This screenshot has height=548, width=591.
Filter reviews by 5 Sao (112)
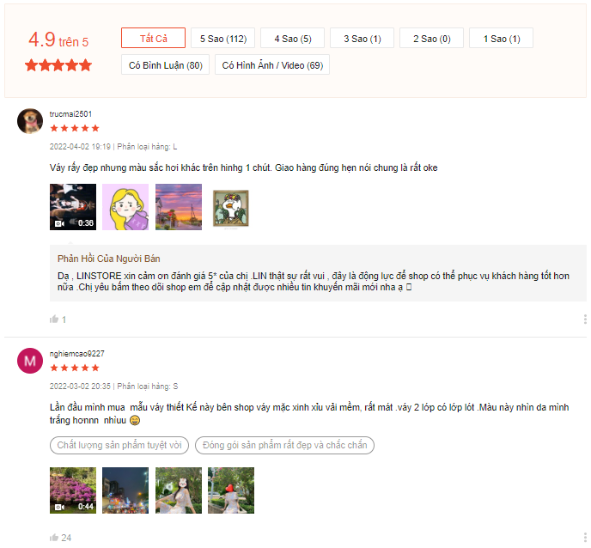[222, 39]
